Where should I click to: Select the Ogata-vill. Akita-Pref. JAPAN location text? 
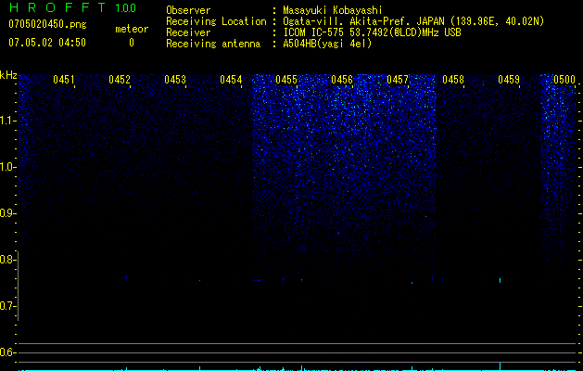pyautogui.click(x=413, y=21)
